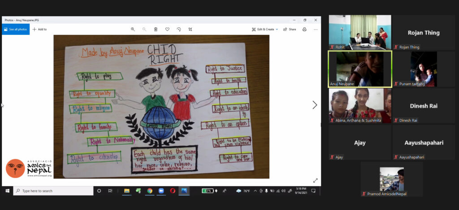The width and height of the screenshot is (459, 210).
Task: Open Cortana circle icon on taskbar
Action: tap(99, 191)
